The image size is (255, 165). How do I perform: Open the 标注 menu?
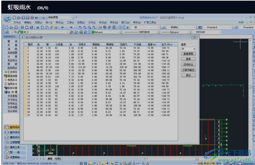click(103, 22)
